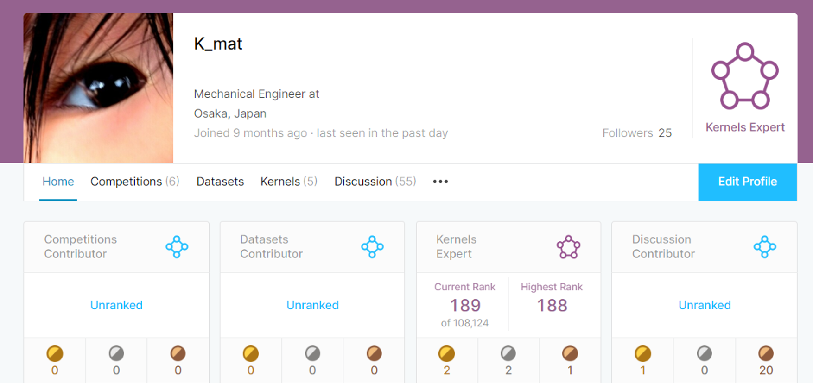Go to the Discussion tab
This screenshot has width=813, height=383.
coord(375,182)
